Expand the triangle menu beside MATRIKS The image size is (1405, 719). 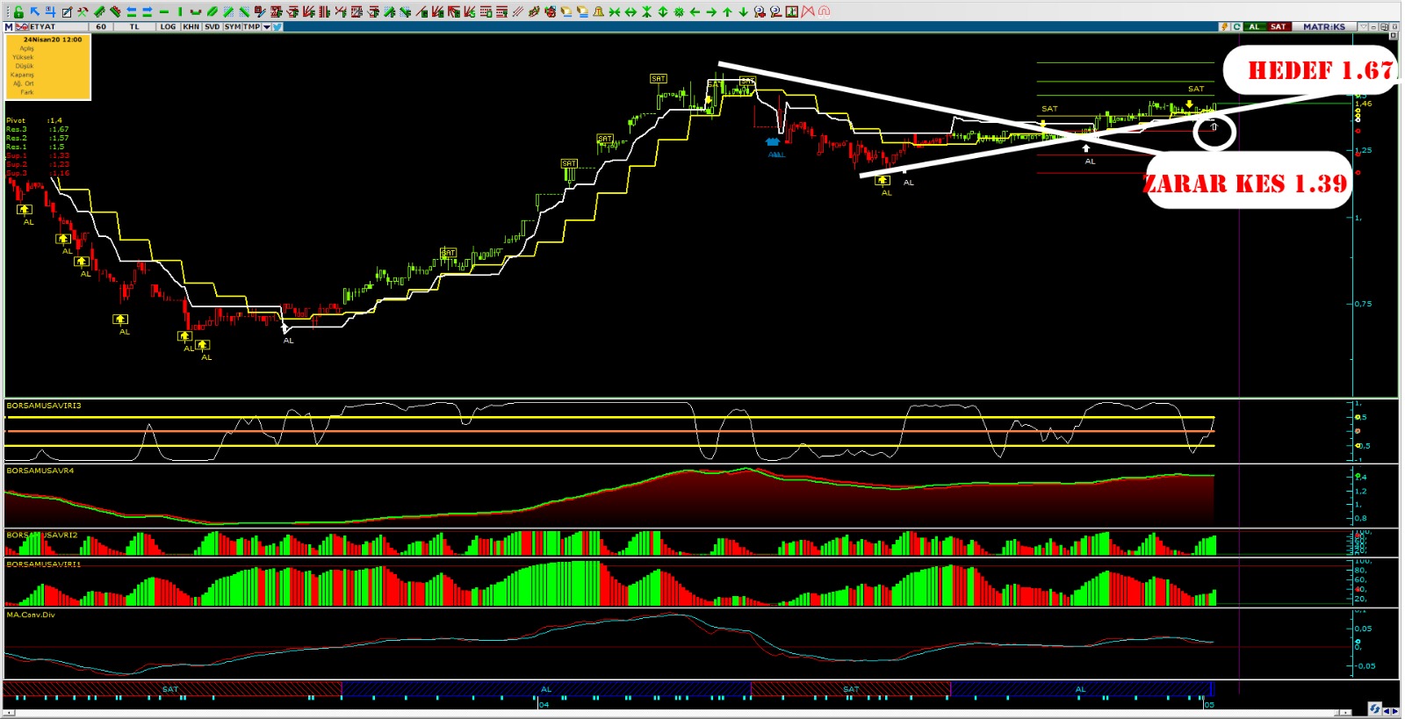[x=1363, y=26]
